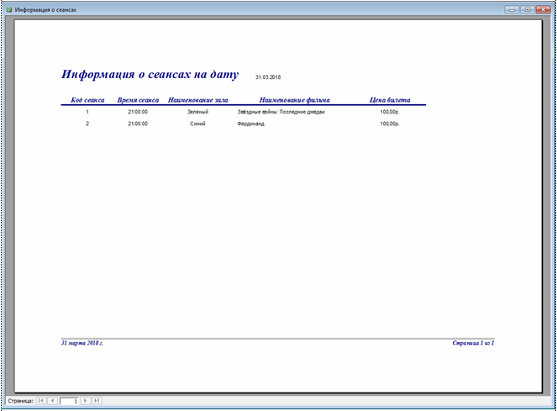Click the hall name 'Зеленый'
Viewport: 557px width, 411px height.
click(198, 112)
